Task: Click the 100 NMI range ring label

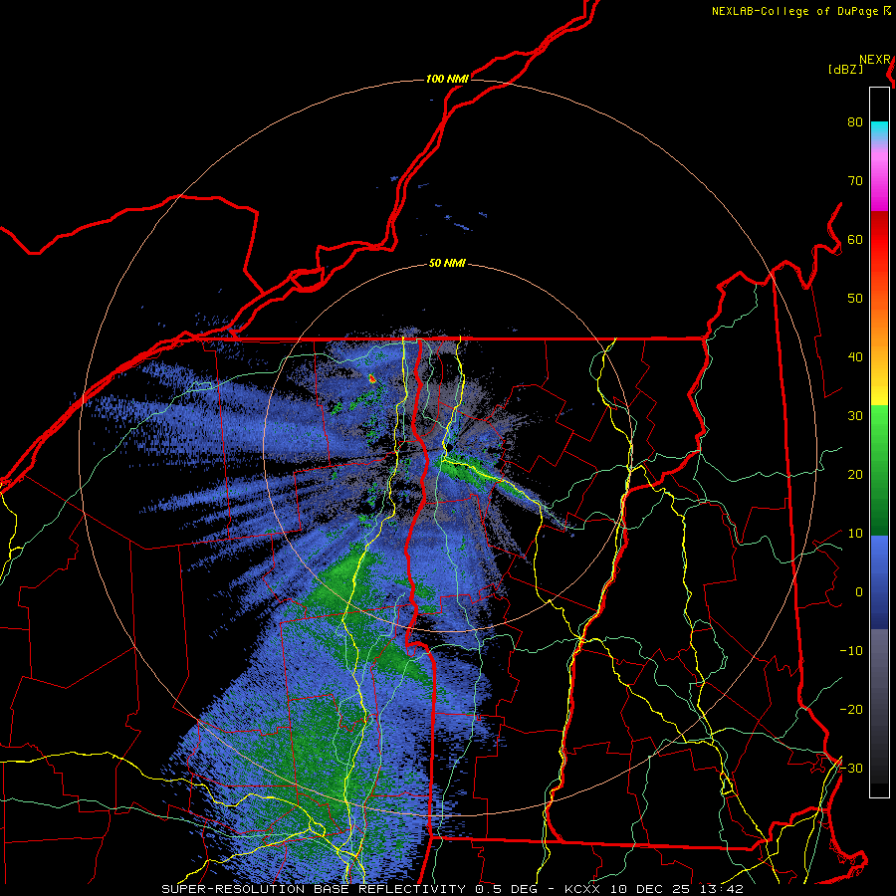Action: coord(447,79)
